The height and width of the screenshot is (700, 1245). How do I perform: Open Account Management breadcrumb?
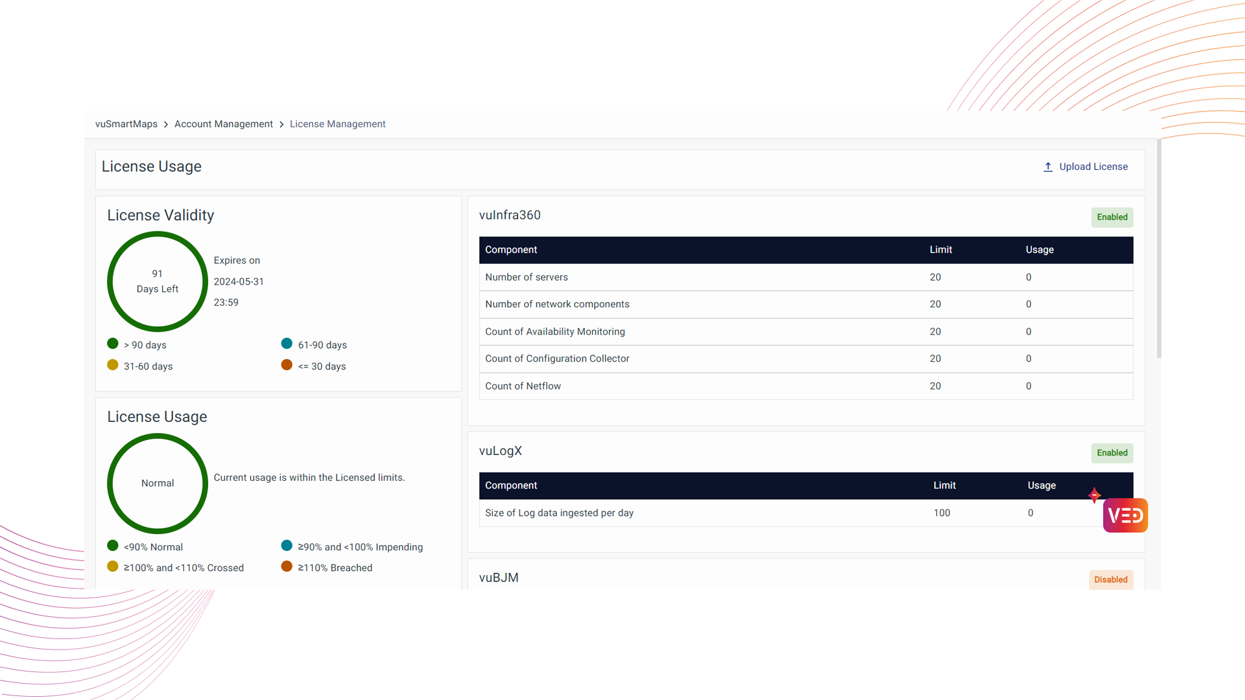[223, 124]
